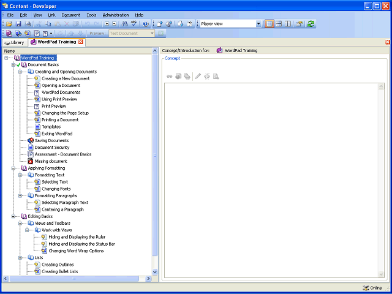The image size is (392, 294).
Task: Open the Administration menu
Action: point(116,15)
